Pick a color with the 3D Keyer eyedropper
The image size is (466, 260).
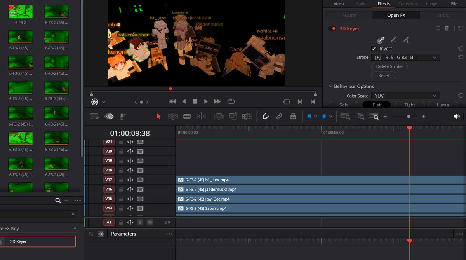pyautogui.click(x=381, y=40)
